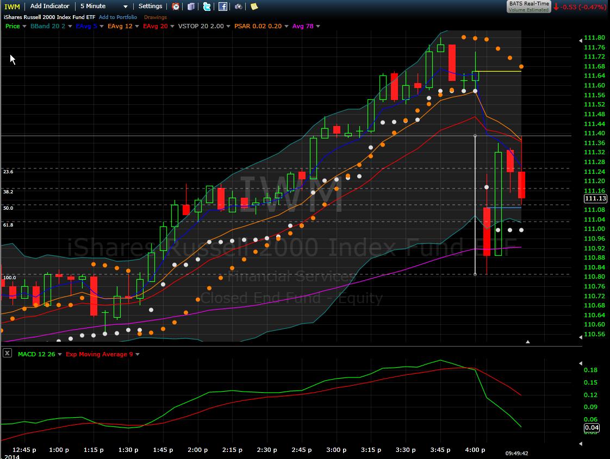Click the 09:49:42 clock readout
The image size is (610, 459).
click(516, 453)
